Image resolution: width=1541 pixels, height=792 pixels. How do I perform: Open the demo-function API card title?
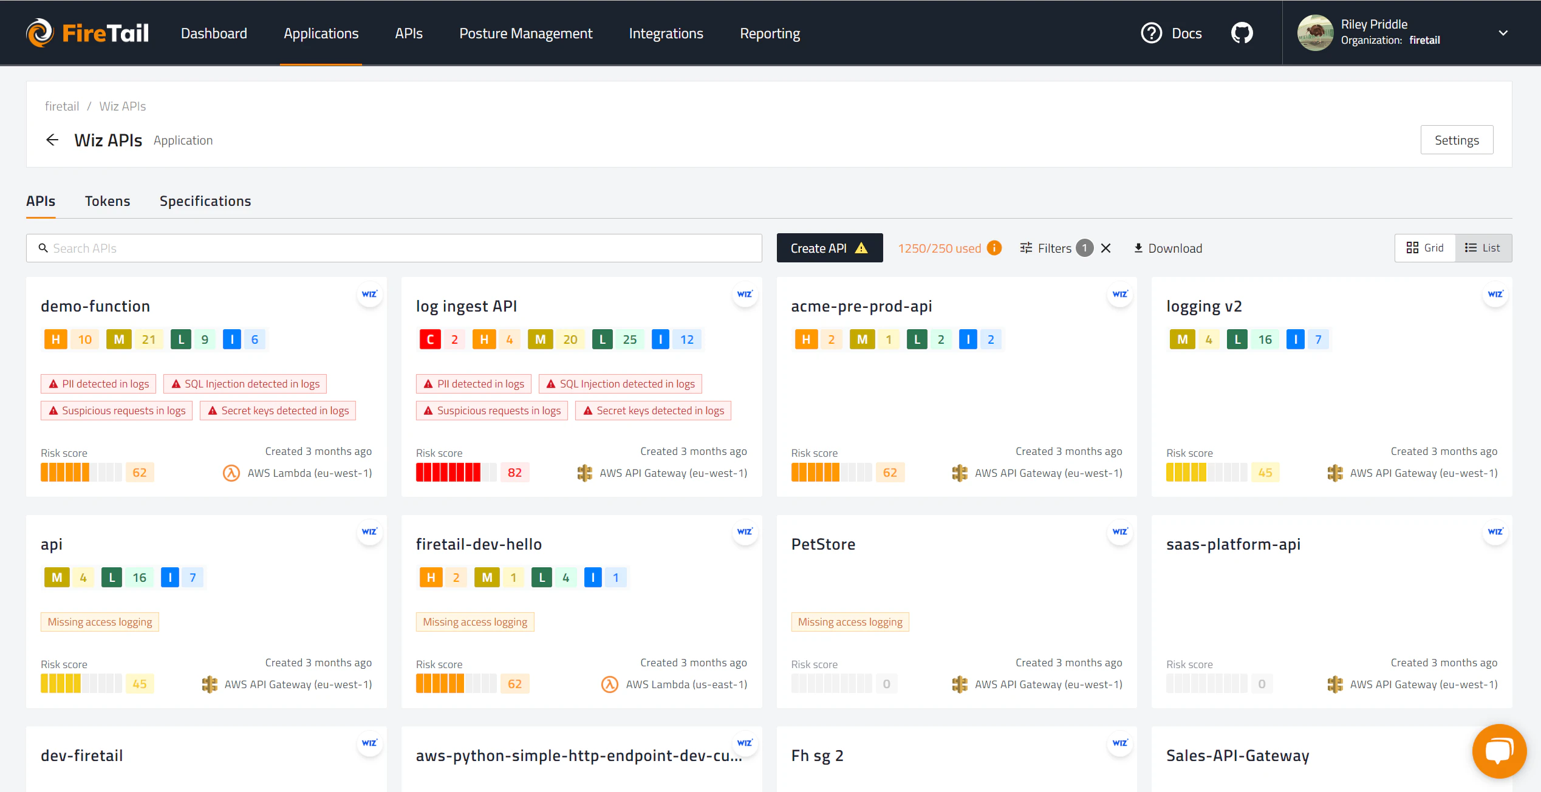[x=95, y=306]
